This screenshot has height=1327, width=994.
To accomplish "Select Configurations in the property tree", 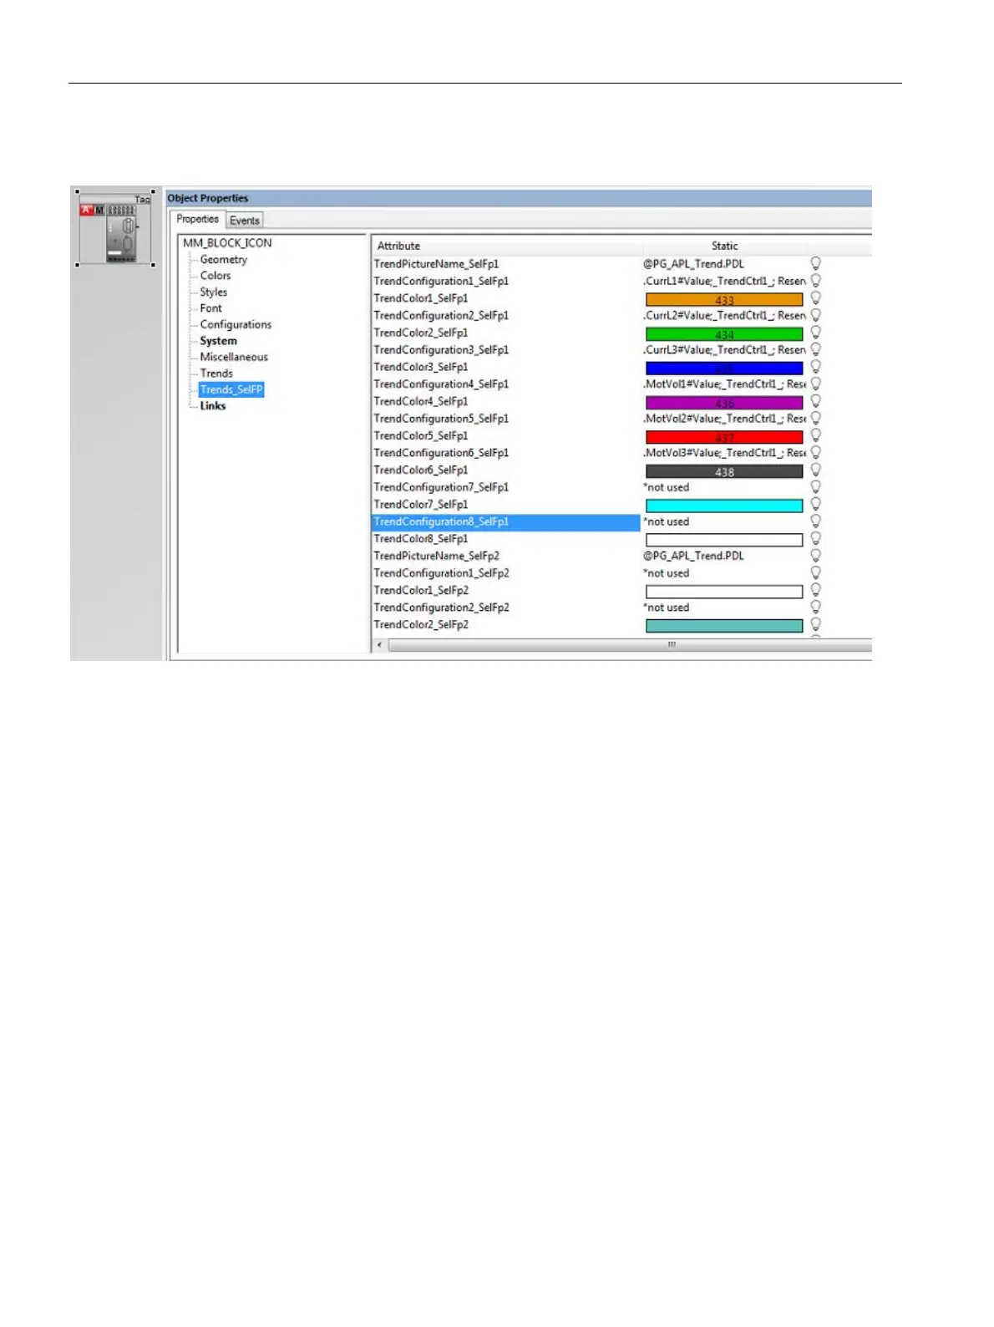I will pyautogui.click(x=236, y=324).
